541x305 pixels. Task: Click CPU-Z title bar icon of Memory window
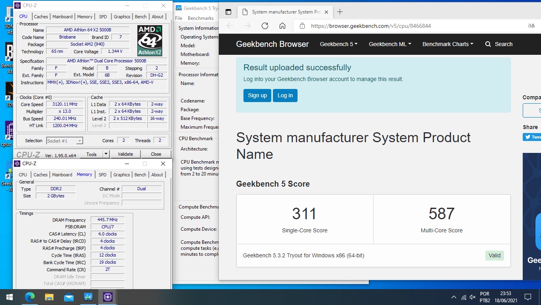17,164
